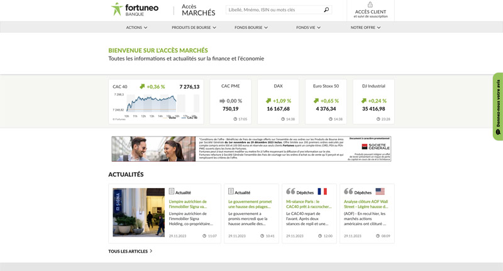Click the US flag icon
The image size is (503, 271).
[x=380, y=192]
